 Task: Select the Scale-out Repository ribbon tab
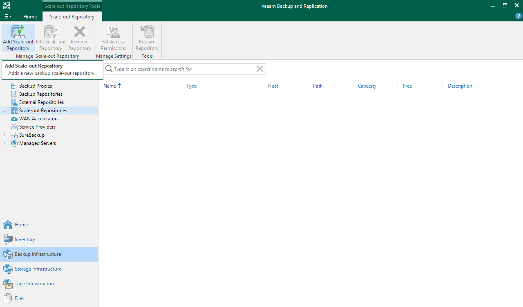pyautogui.click(x=72, y=17)
